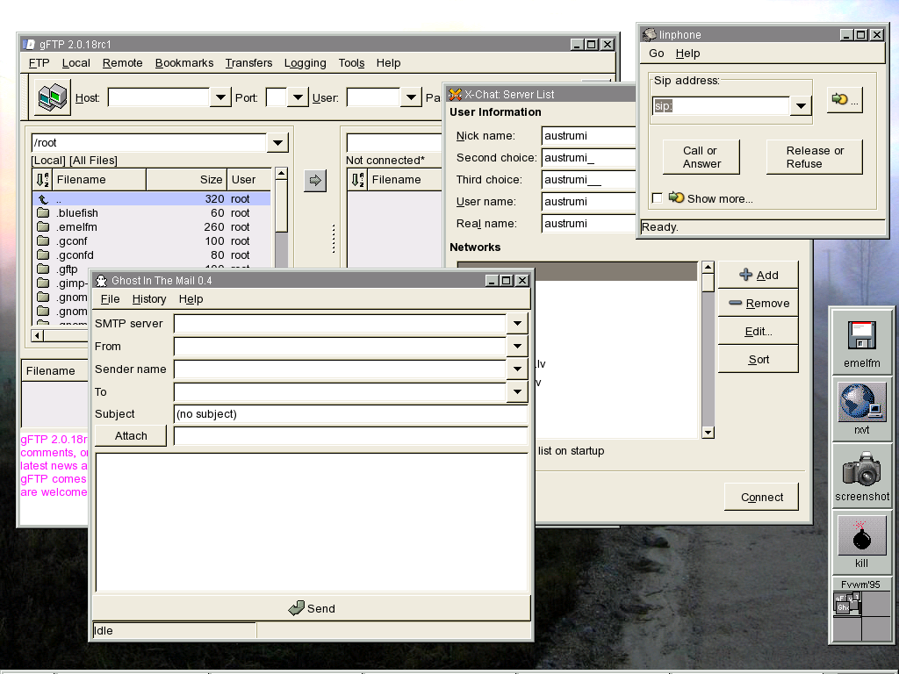The height and width of the screenshot is (674, 899).
Task: Click the .emelfm folder icon
Action: pos(43,227)
